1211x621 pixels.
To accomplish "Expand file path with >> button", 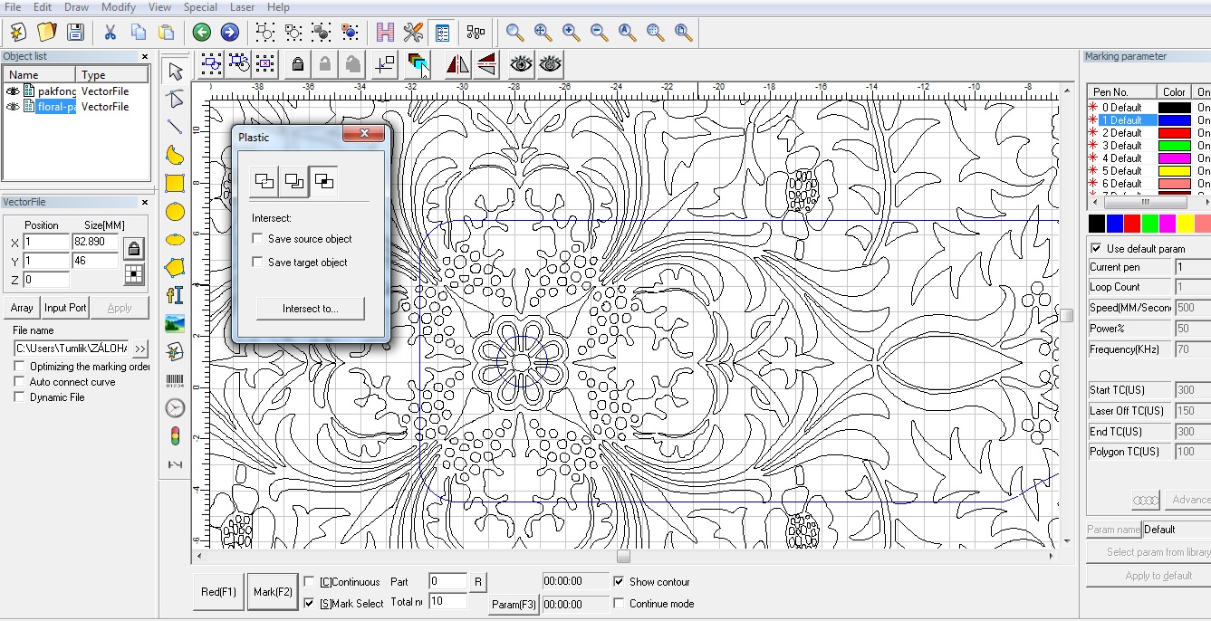I will pos(140,349).
